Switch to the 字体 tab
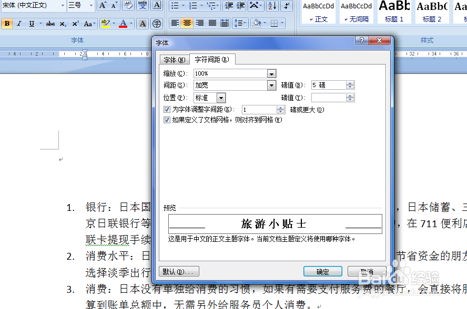 pos(175,59)
